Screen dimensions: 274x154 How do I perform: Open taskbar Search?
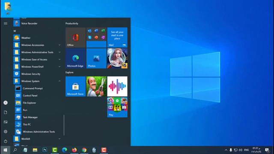pyautogui.click(x=15, y=150)
